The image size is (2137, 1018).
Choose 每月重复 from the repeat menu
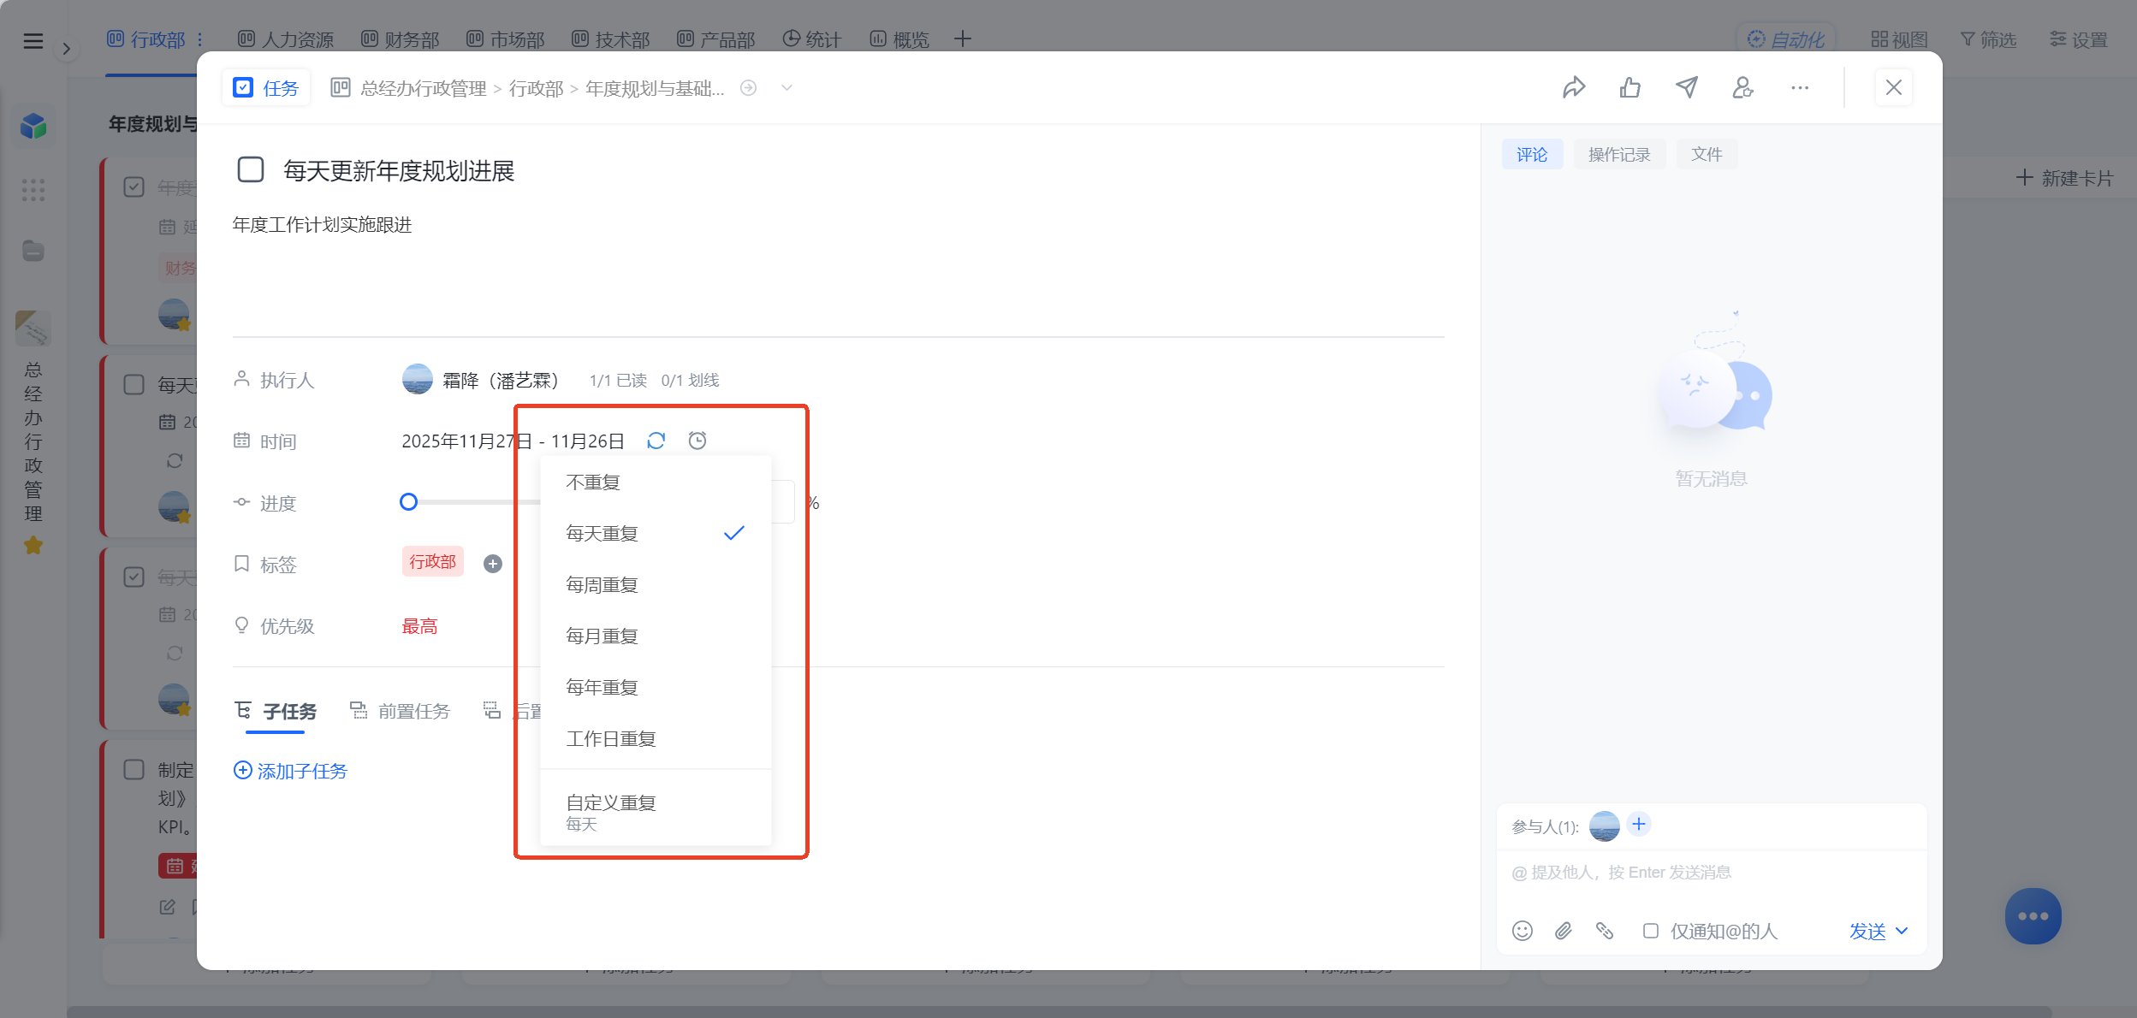(656, 636)
